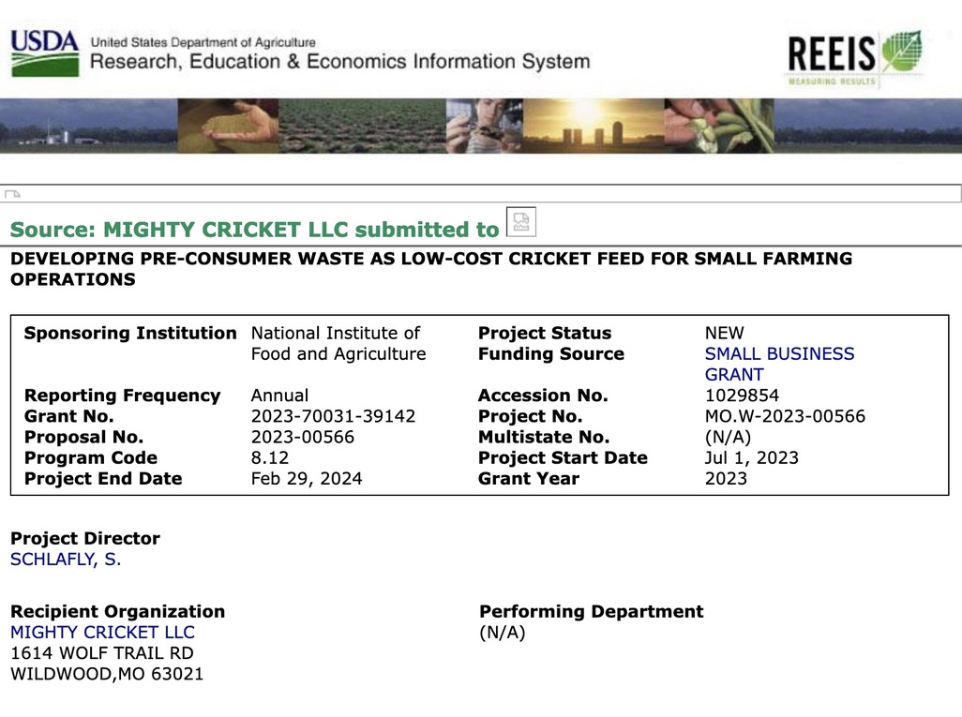The height and width of the screenshot is (717, 962).
Task: Click the Accession No. value 1029854
Action: tap(742, 396)
